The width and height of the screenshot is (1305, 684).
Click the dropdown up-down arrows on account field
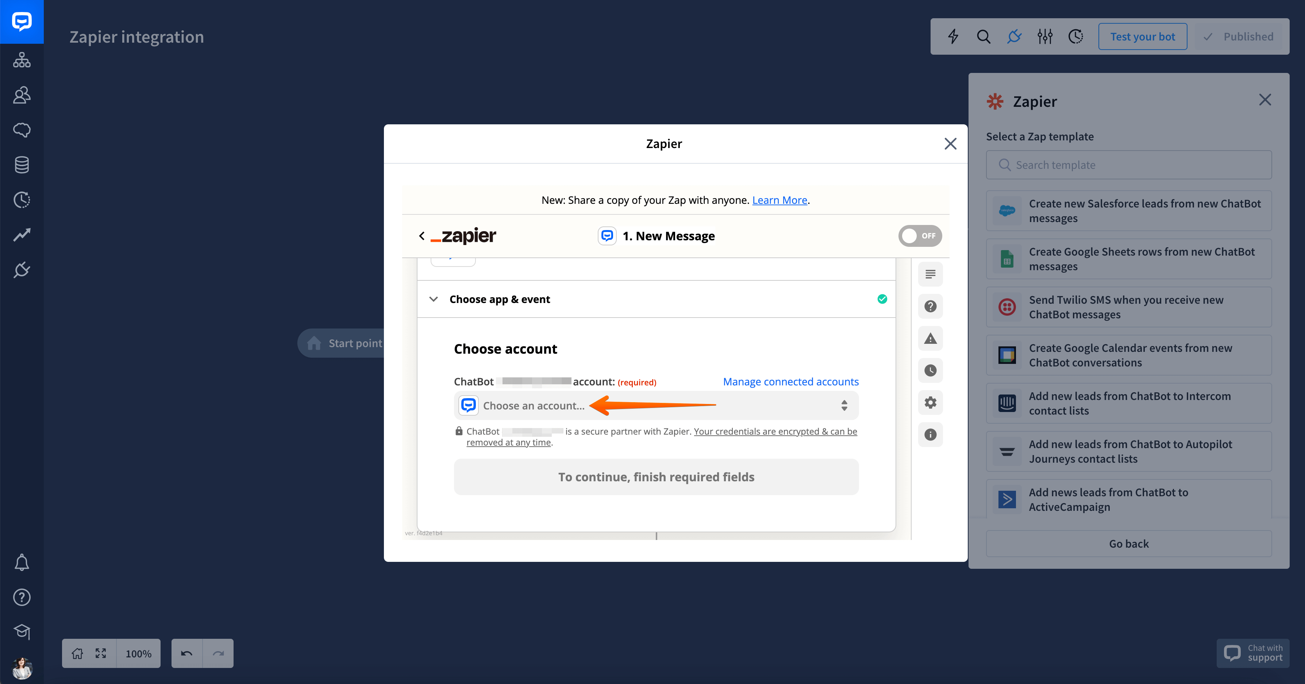click(844, 405)
